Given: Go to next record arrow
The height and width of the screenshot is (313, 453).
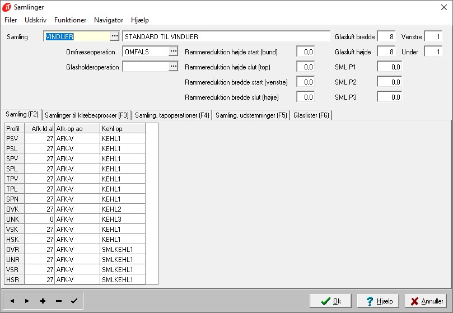Looking at the screenshot, I should [27, 301].
